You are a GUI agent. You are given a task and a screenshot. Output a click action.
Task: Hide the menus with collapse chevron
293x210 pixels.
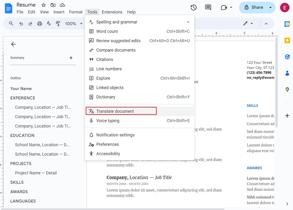(x=266, y=24)
